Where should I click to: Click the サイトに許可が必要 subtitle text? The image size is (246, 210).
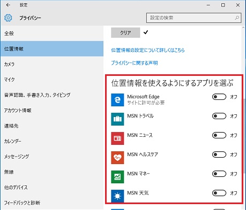coord(146,103)
